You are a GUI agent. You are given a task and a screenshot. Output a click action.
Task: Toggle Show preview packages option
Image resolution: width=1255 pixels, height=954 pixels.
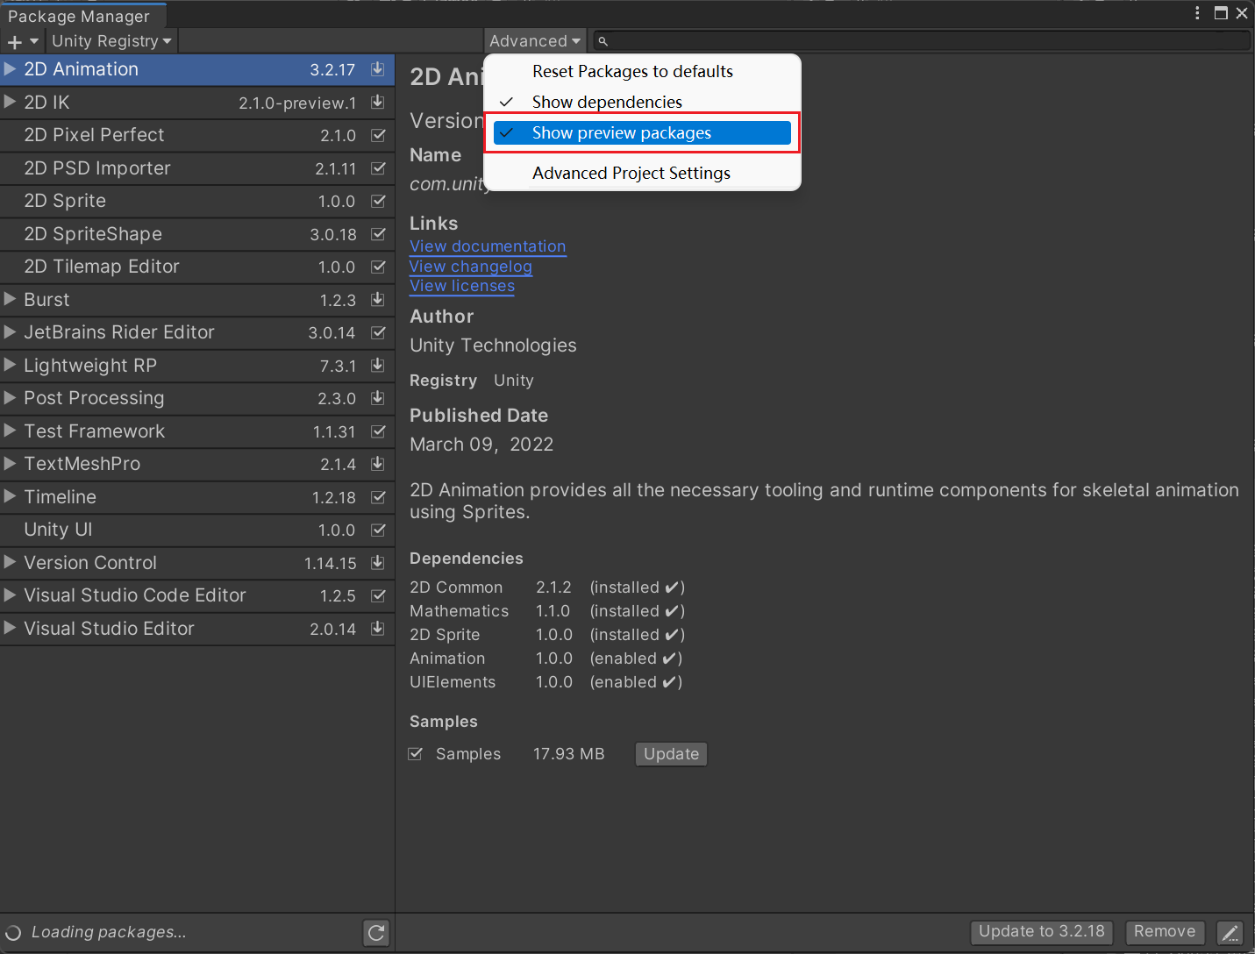(642, 133)
